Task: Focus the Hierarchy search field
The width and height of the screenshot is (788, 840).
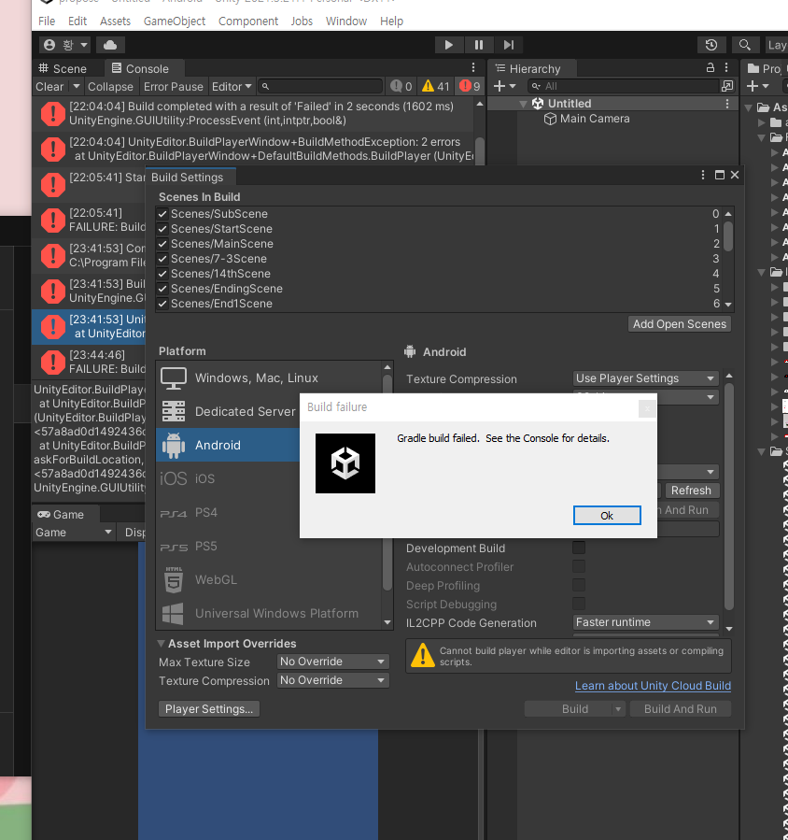Action: 624,86
